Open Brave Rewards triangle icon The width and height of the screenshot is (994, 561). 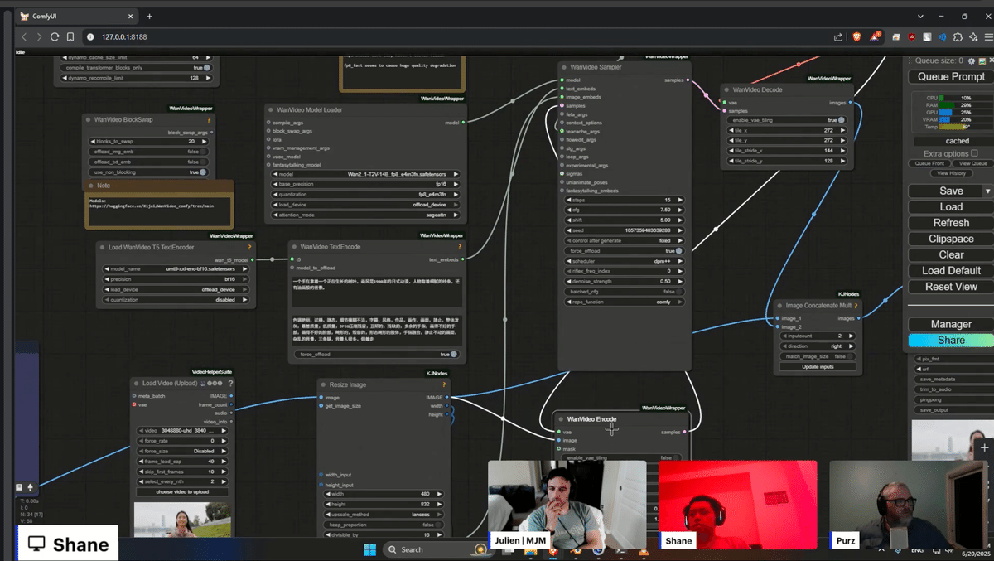click(x=876, y=36)
